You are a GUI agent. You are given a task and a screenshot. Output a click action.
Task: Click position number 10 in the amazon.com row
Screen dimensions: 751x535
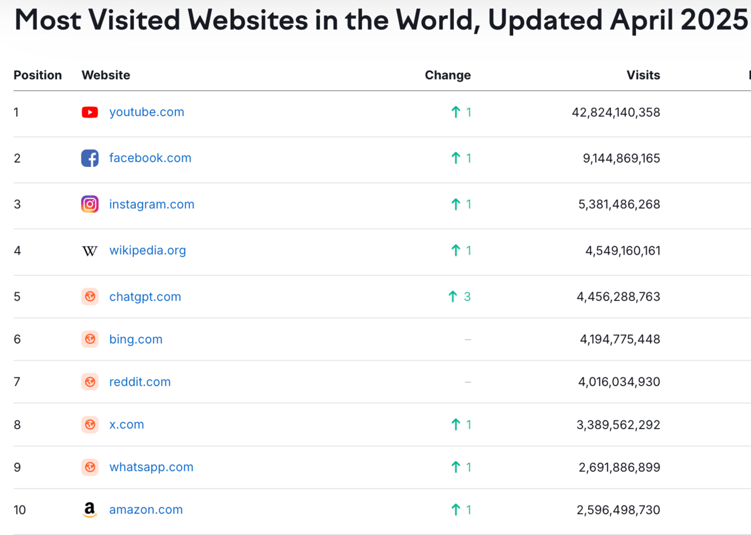coord(20,510)
